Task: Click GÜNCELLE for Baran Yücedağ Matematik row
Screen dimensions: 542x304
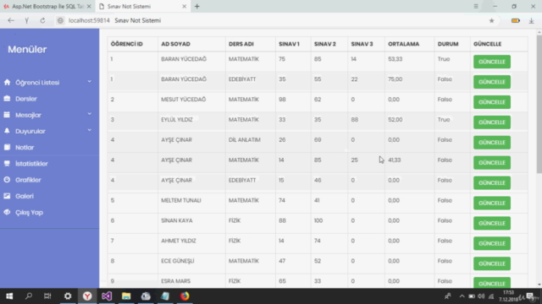Action: 492,62
